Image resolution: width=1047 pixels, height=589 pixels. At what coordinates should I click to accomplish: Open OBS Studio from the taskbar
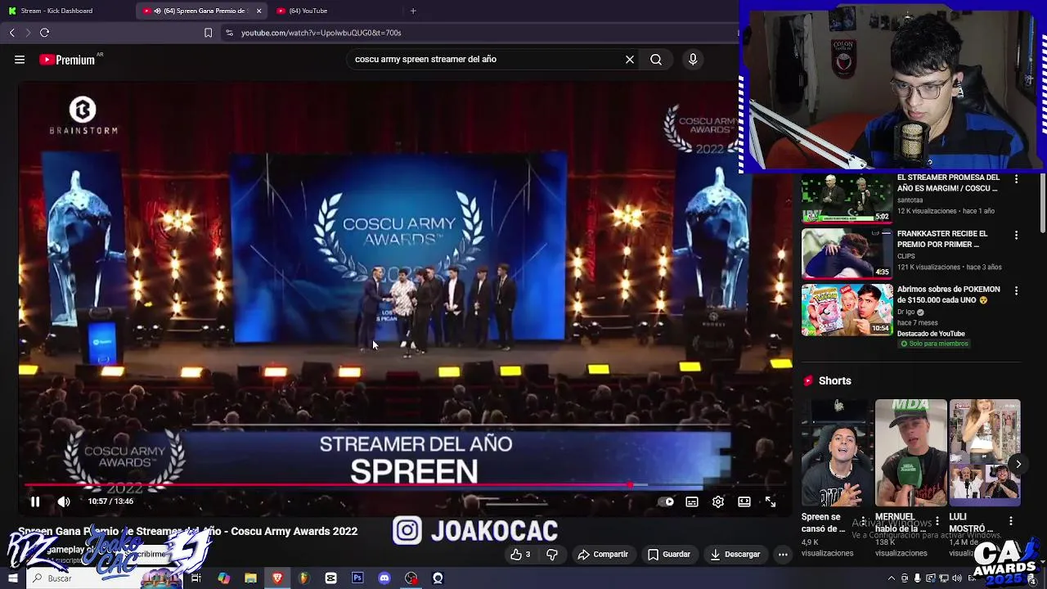(x=411, y=578)
